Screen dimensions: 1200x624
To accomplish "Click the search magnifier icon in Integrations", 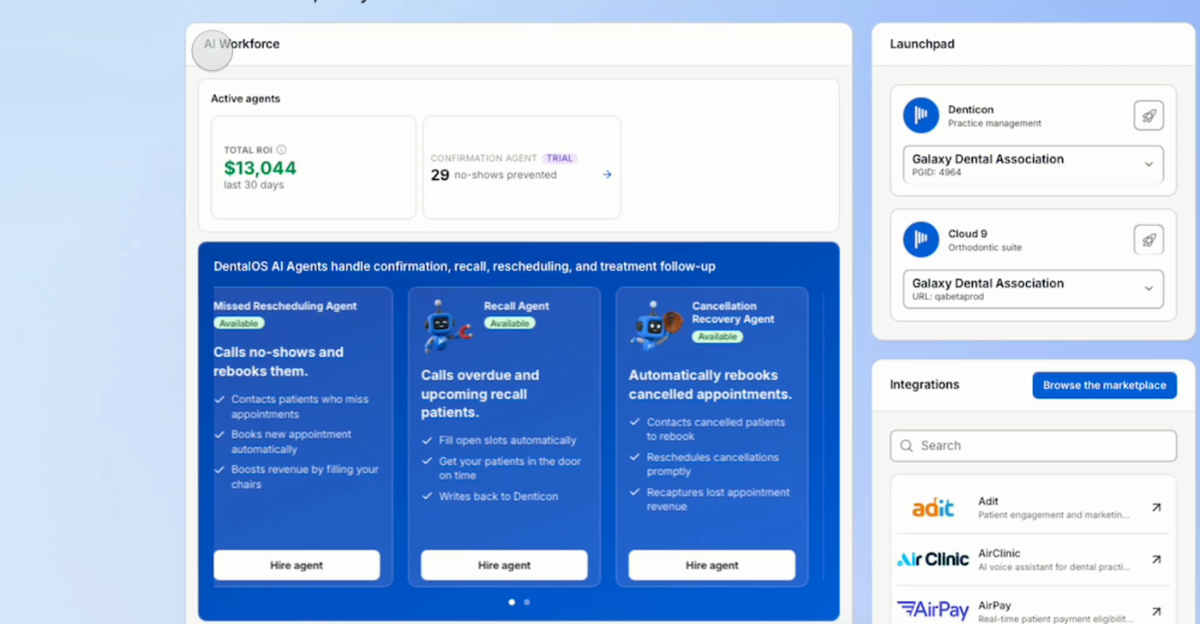I will tap(906, 446).
